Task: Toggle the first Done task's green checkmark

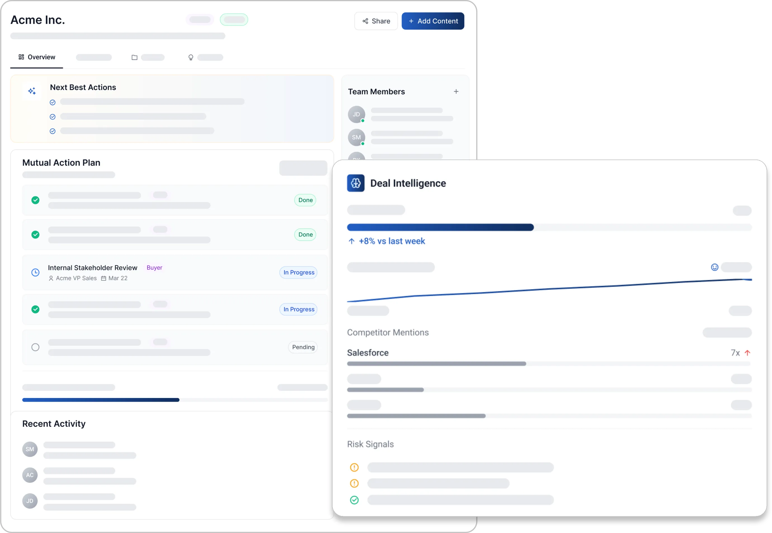Action: pyautogui.click(x=35, y=200)
